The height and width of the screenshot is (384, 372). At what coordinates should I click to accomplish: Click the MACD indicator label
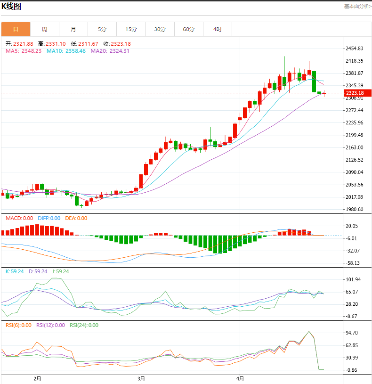click(x=19, y=218)
